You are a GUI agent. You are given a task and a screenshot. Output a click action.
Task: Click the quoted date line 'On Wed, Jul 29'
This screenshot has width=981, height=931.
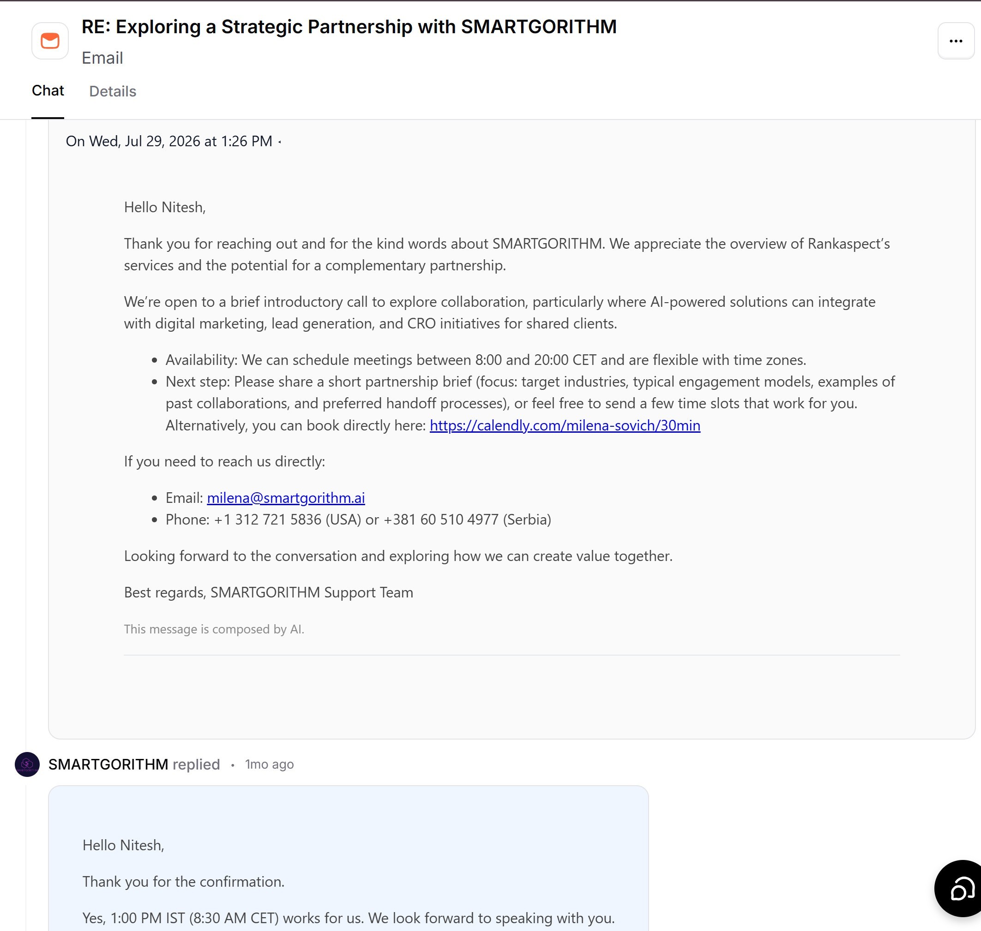(x=169, y=142)
